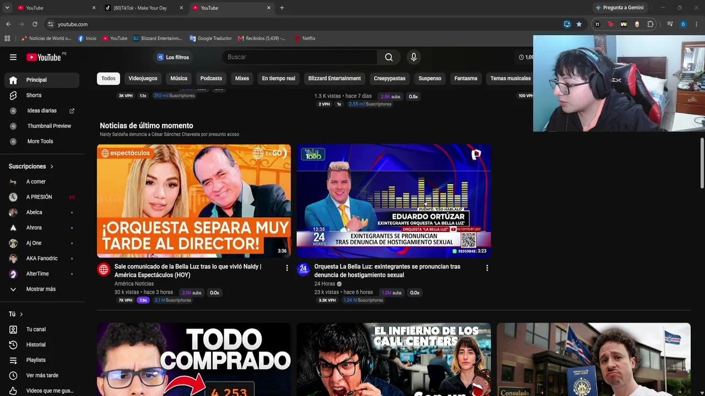Viewport: 705px width, 396px height.
Task: Click the red Tp extension icon
Action: tap(610, 24)
